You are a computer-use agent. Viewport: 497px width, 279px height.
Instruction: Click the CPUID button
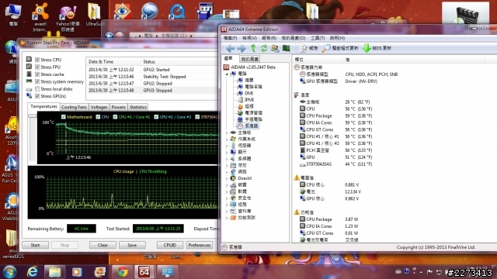click(170, 245)
